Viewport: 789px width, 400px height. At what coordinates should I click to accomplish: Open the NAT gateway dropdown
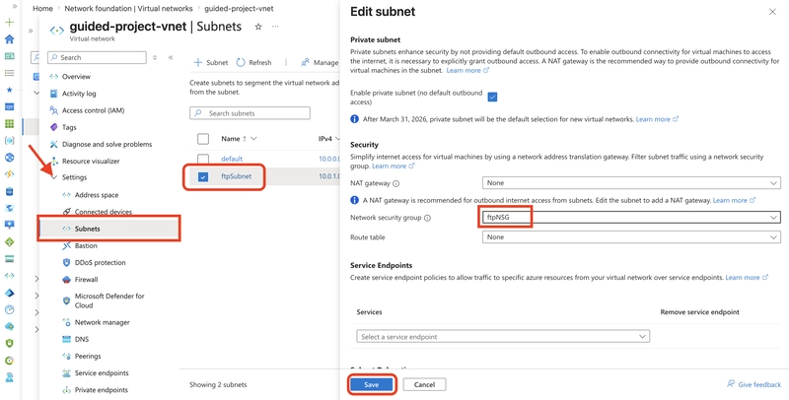[x=631, y=183]
